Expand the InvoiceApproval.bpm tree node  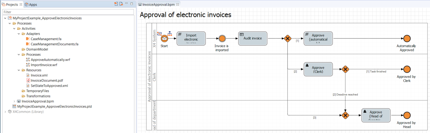click(x=14, y=101)
